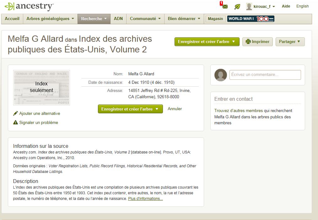Click Enregistrer et créer l'arbre below the address

point(130,109)
